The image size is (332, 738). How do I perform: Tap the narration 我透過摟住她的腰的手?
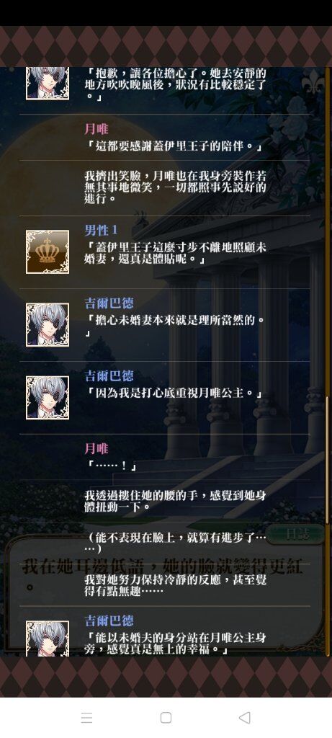point(176,500)
